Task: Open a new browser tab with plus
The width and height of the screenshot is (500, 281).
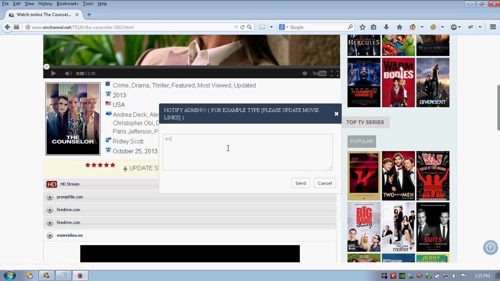Action: coord(89,14)
